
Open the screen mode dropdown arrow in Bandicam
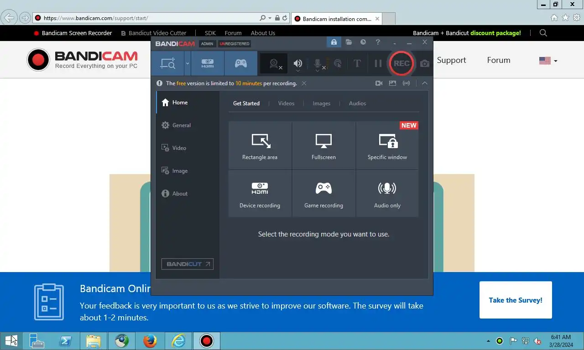pos(187,63)
